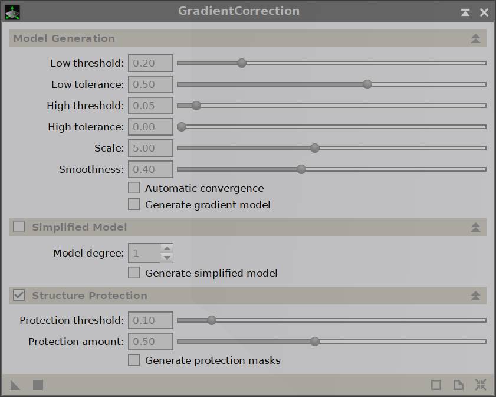Close the GradientCorrection window
Viewport: 496px width, 397px height.
pyautogui.click(x=484, y=12)
